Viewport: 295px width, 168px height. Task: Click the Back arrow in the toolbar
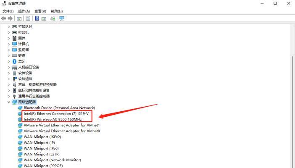[3, 18]
